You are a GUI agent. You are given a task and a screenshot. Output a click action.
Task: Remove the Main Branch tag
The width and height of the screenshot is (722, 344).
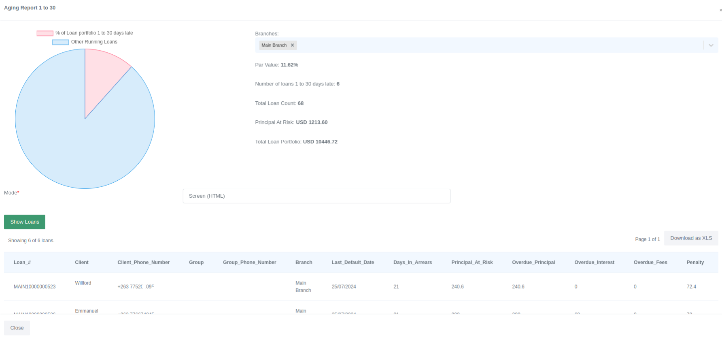[292, 45]
